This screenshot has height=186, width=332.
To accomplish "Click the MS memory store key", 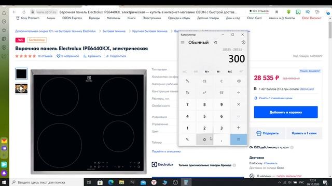I will point(230,72).
